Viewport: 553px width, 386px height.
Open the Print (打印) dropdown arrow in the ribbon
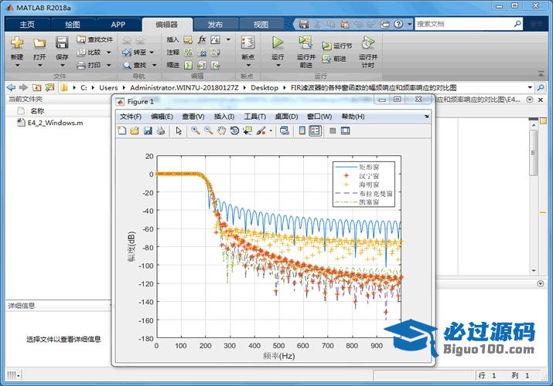coord(108,65)
